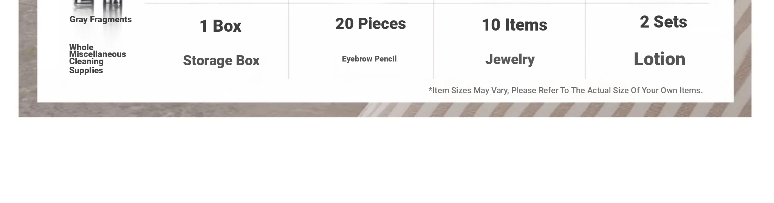Select the Gray Fragments label
This screenshot has width=774, height=203.
101,20
